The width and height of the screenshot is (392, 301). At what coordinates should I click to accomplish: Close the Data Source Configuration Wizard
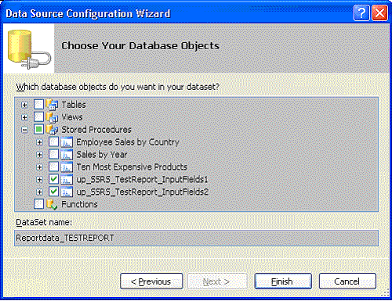click(379, 13)
